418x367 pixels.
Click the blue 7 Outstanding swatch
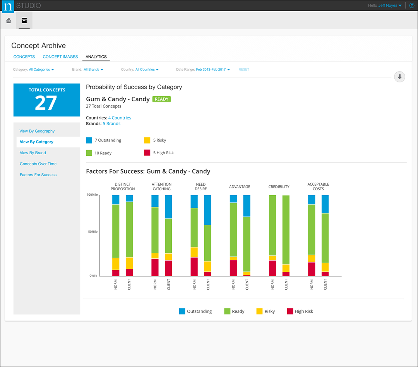(x=89, y=140)
